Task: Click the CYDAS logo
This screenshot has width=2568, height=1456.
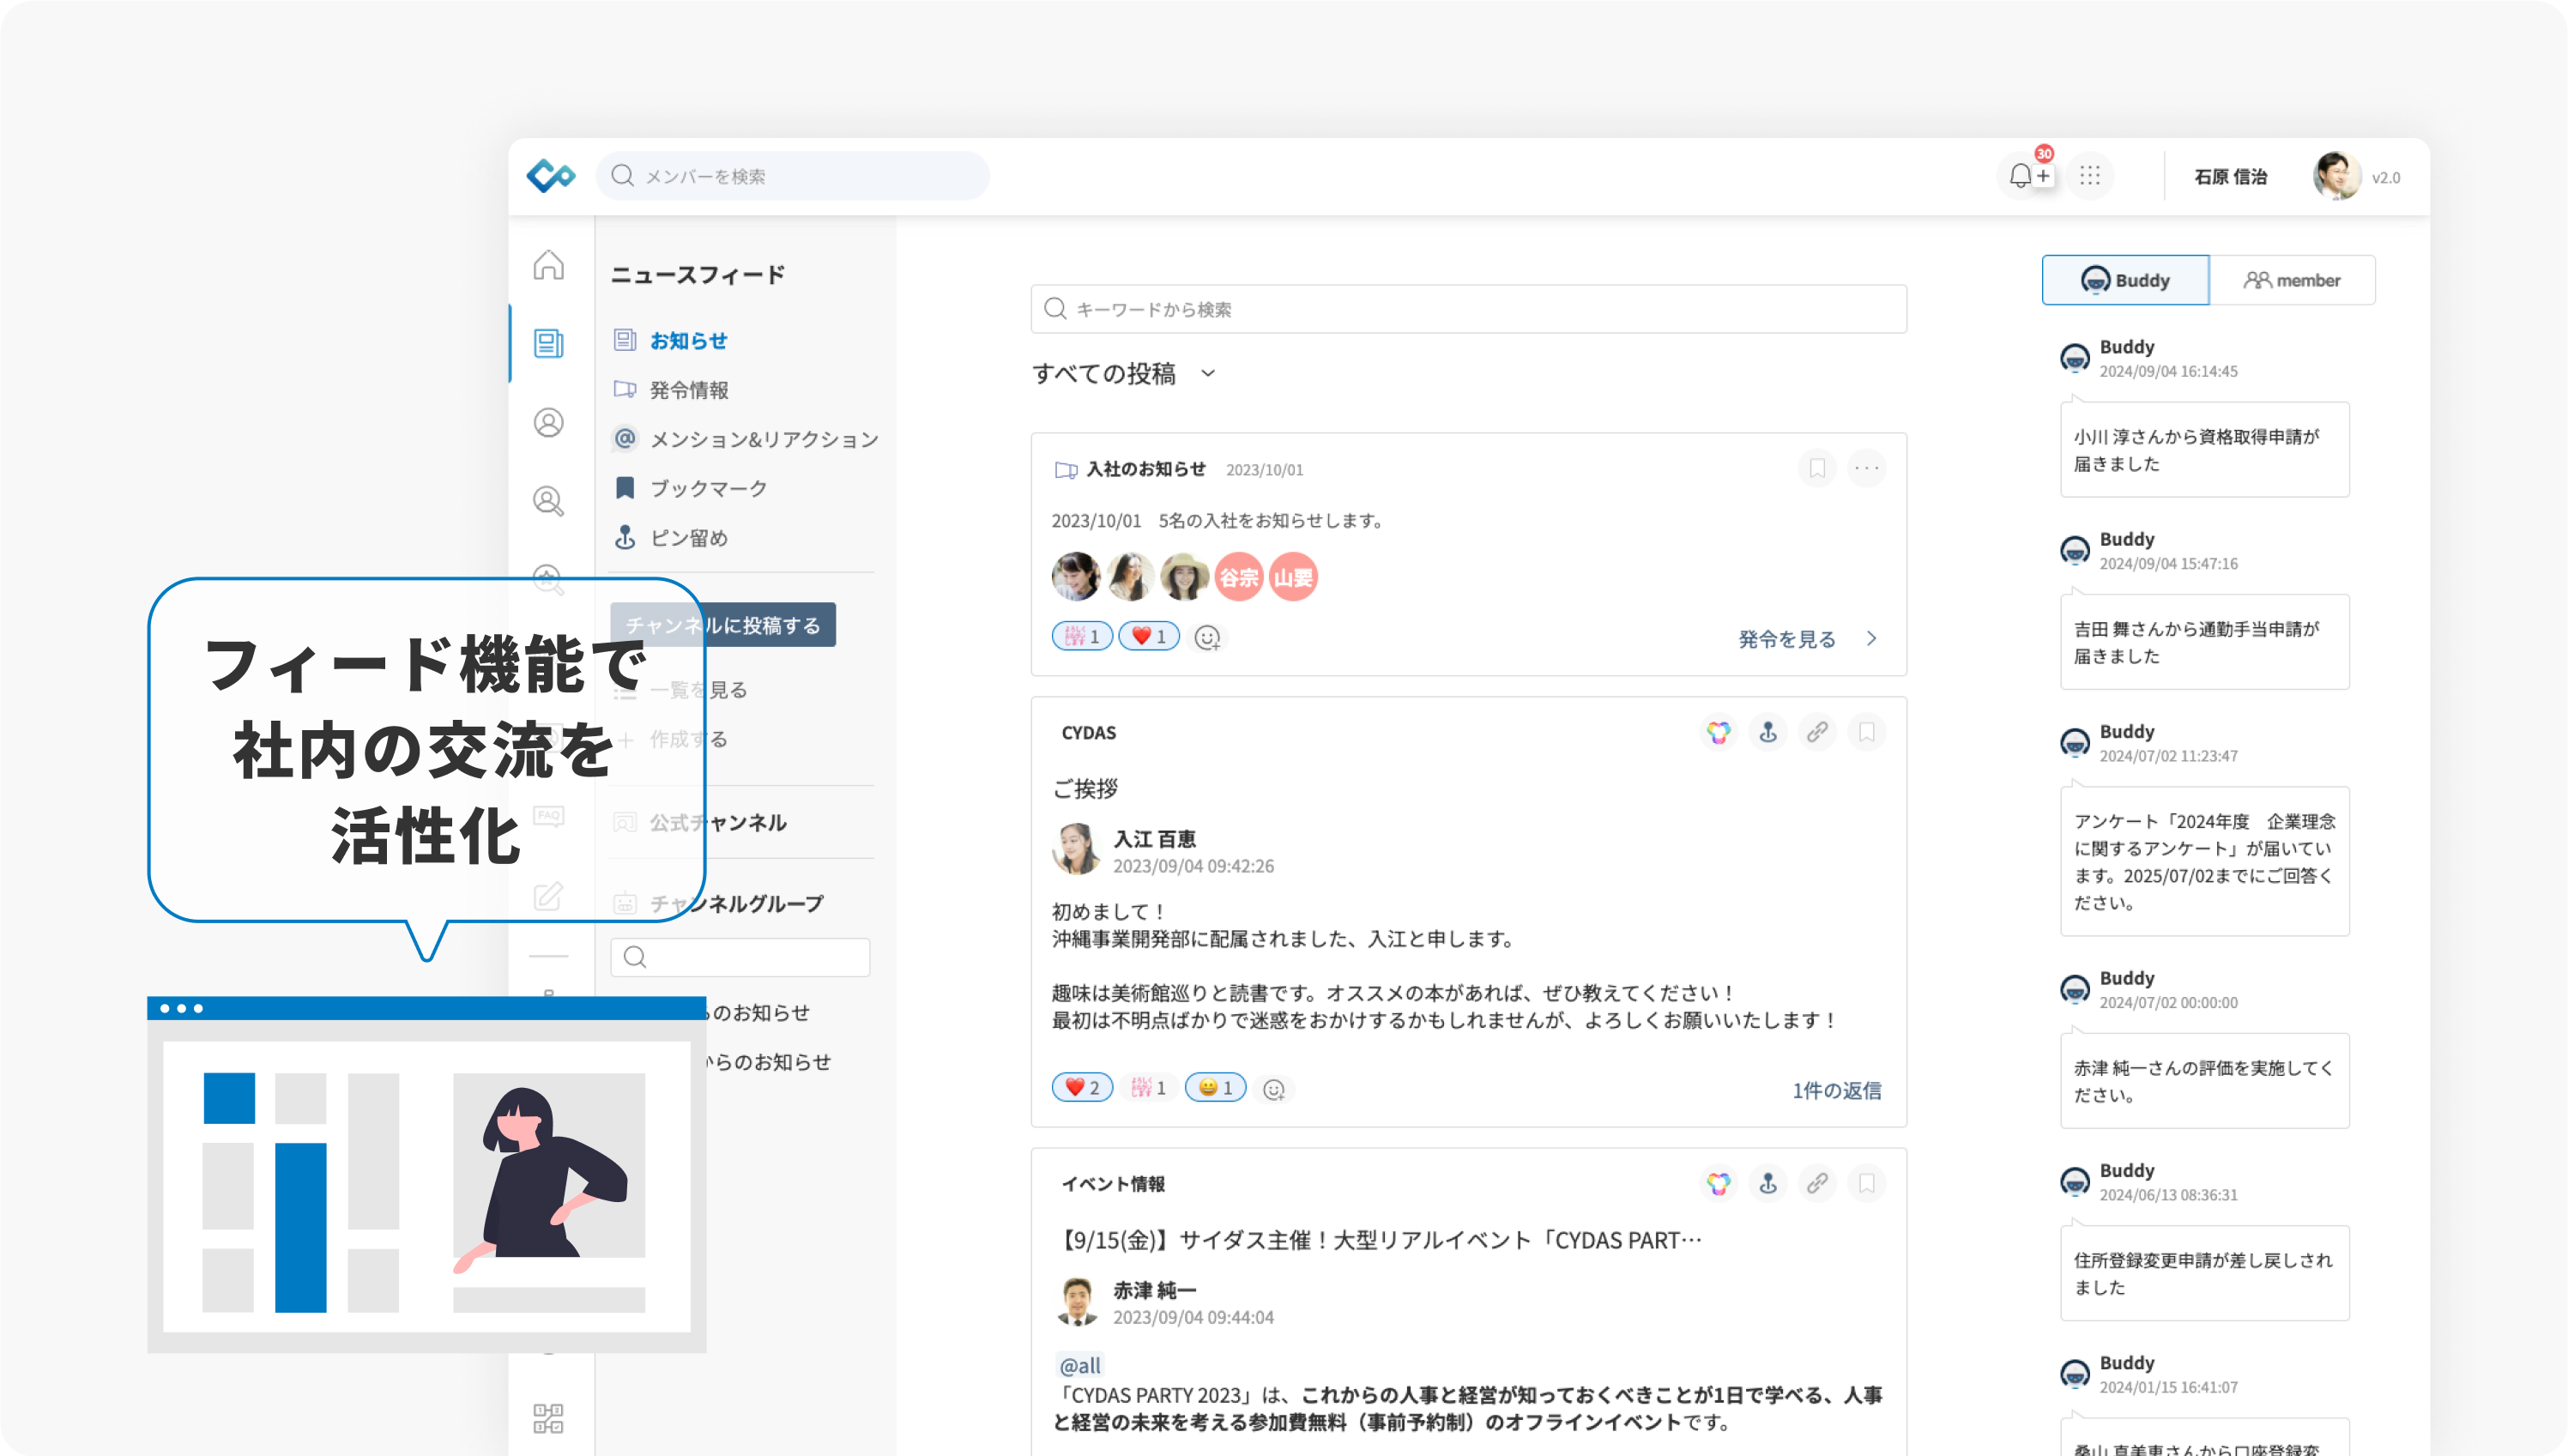Action: click(x=551, y=176)
